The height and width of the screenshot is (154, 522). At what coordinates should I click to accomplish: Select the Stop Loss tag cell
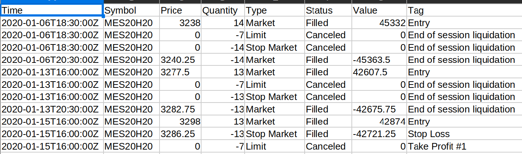pyautogui.click(x=464, y=134)
